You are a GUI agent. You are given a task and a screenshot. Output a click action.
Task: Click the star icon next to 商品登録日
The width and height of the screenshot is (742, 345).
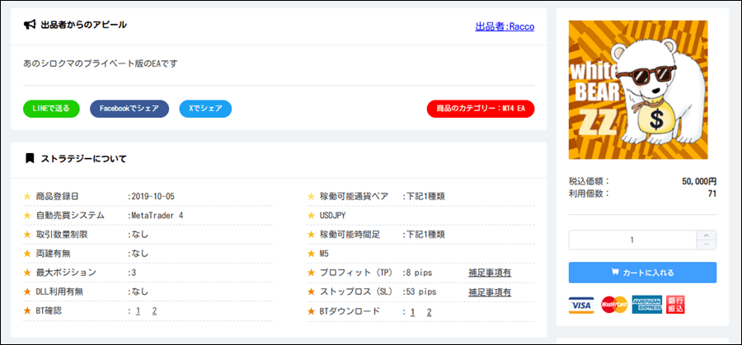(x=27, y=197)
